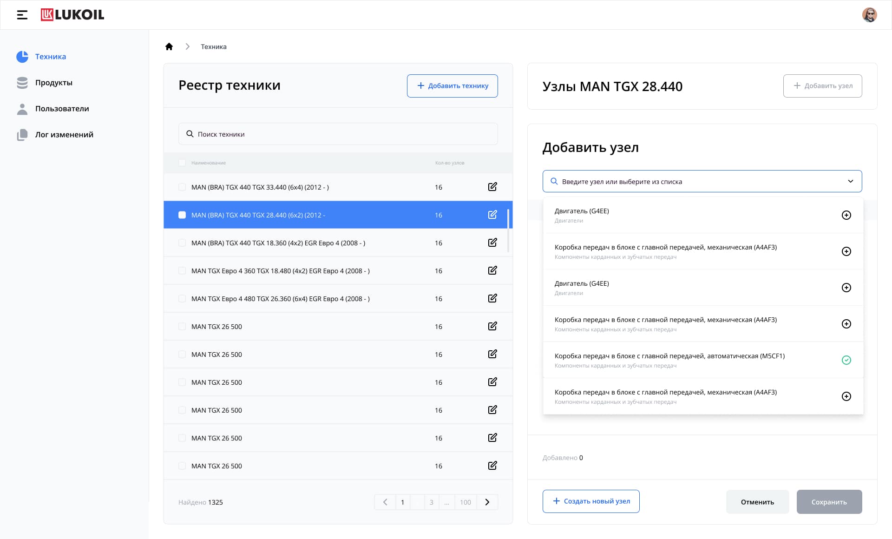Image resolution: width=892 pixels, height=539 pixels.
Task: Click the LUKOIL logo
Action: click(x=72, y=15)
